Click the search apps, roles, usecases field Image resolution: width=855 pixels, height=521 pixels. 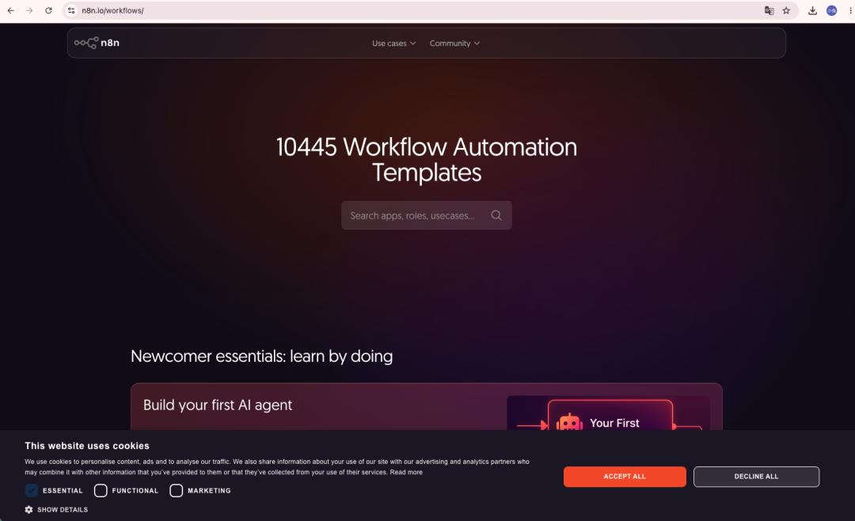(x=427, y=215)
